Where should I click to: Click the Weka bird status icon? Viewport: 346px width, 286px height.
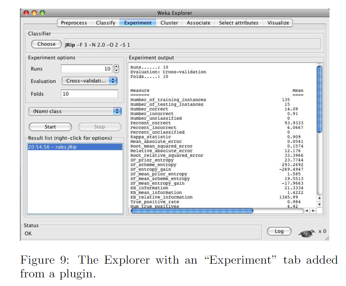click(307, 233)
